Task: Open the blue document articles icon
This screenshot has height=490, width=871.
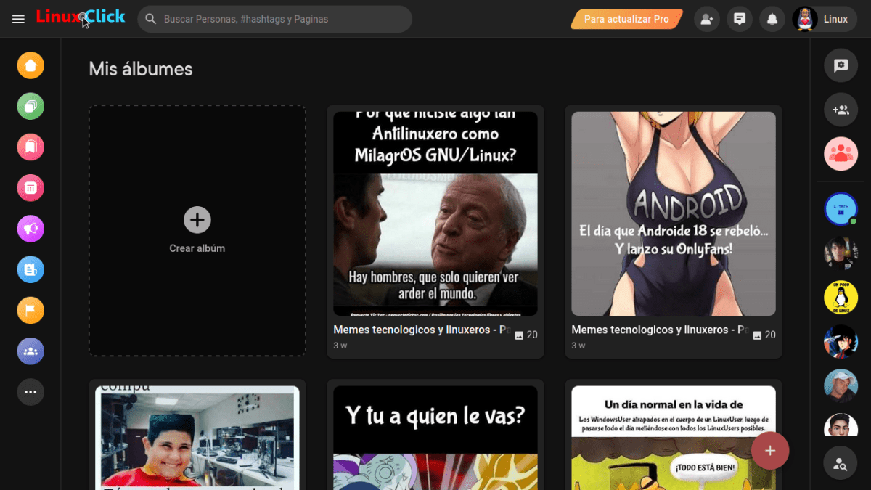Action: click(30, 270)
